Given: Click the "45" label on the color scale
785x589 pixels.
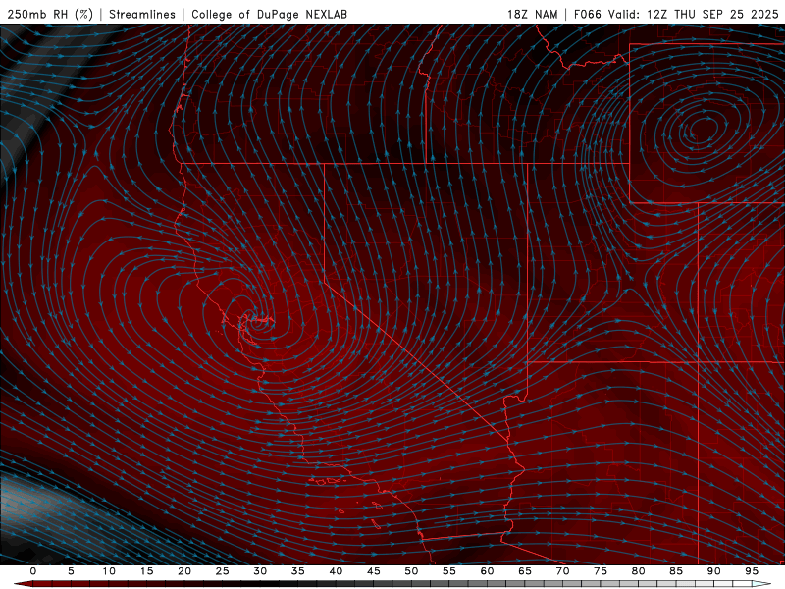Looking at the screenshot, I should pos(374,571).
